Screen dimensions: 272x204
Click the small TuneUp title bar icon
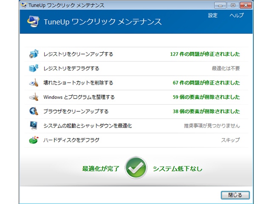pyautogui.click(x=24, y=5)
